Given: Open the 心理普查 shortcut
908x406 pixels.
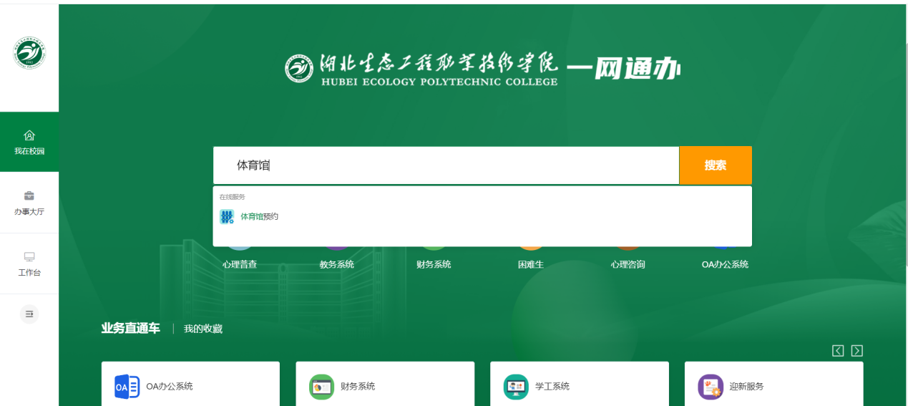Looking at the screenshot, I should click(x=240, y=264).
